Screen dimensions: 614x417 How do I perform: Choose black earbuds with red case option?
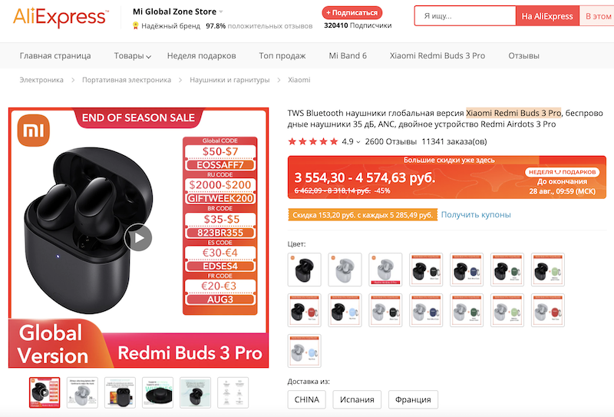point(304,310)
